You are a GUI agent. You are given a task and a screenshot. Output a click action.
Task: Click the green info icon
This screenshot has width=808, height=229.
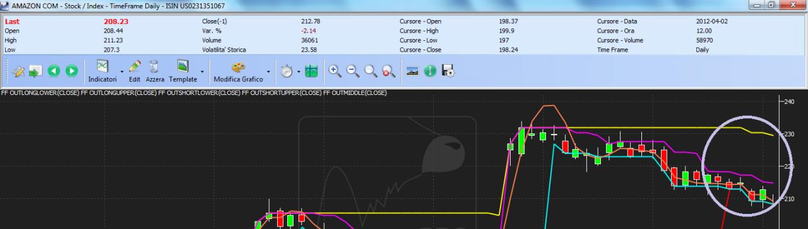(x=431, y=71)
